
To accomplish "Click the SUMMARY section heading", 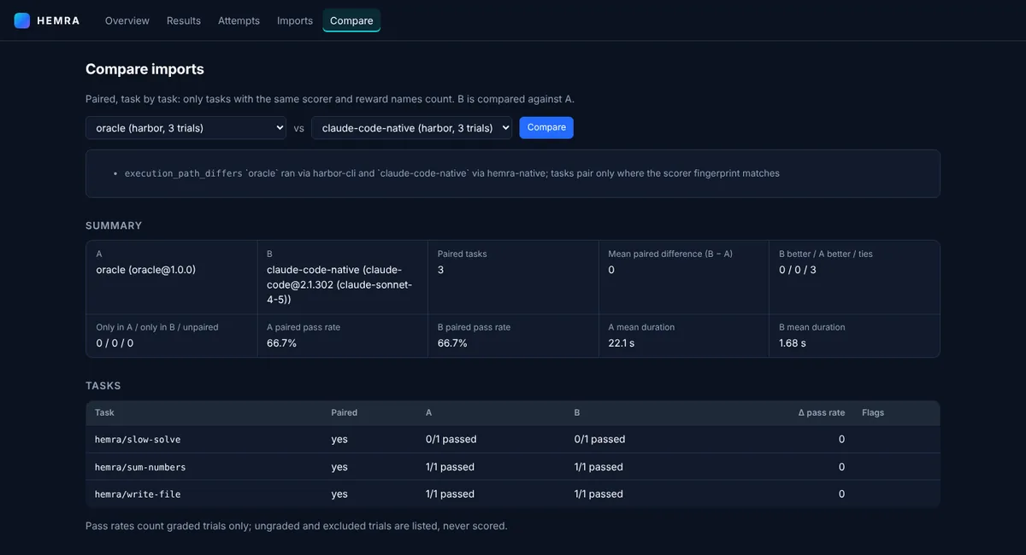I will (114, 225).
